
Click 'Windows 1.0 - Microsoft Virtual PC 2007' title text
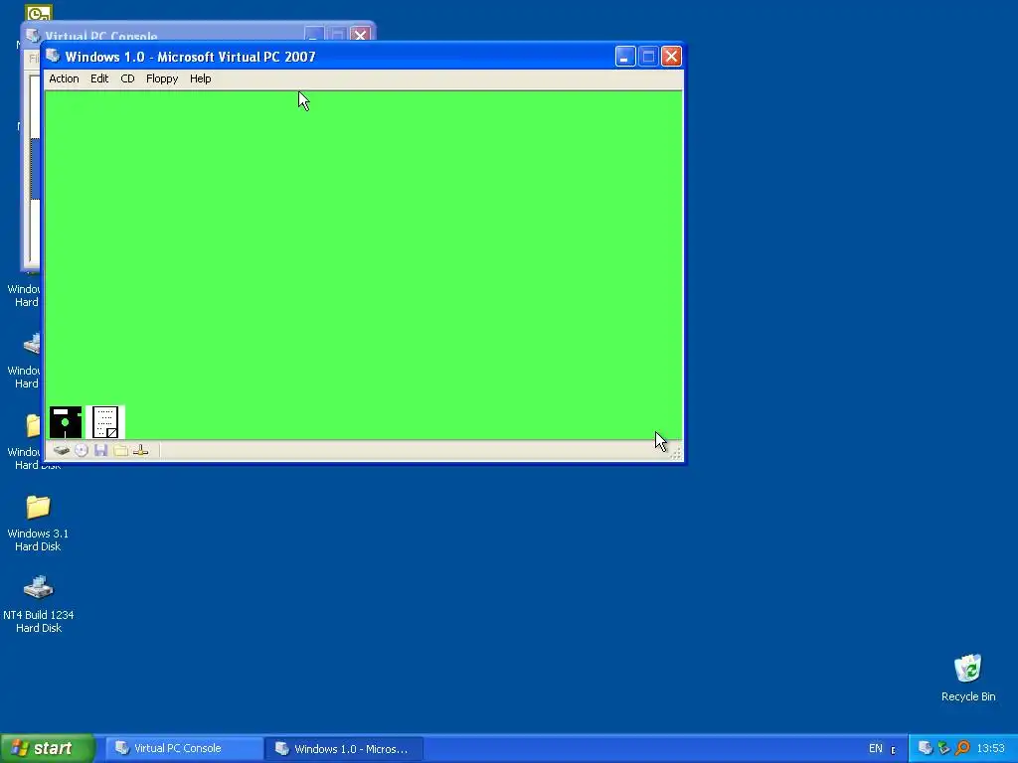pos(190,57)
